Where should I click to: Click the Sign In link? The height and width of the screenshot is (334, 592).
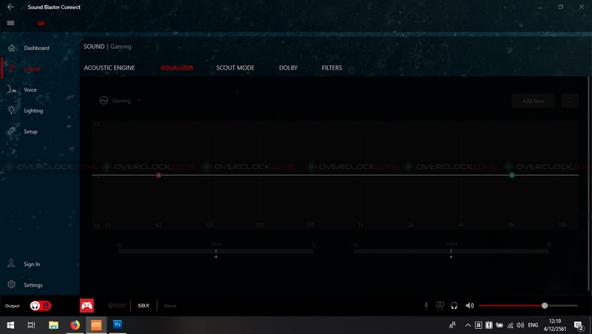[32, 264]
